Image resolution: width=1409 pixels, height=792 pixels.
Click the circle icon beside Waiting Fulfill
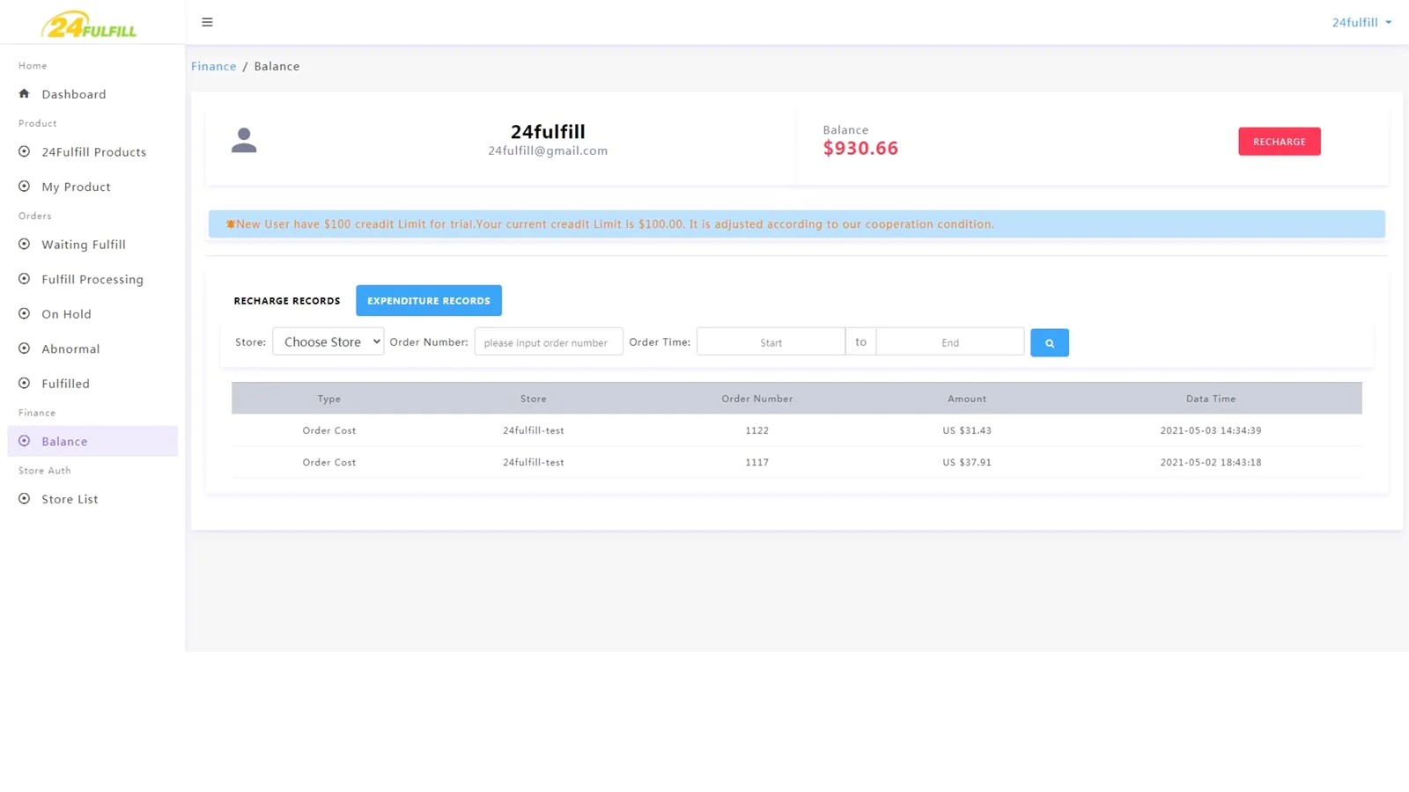coord(25,244)
